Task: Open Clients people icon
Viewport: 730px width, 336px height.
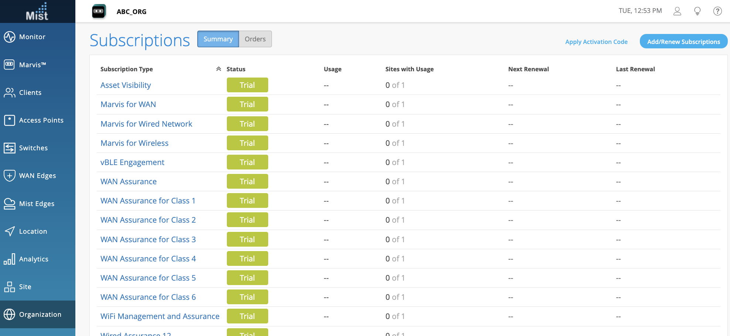Action: (x=10, y=93)
